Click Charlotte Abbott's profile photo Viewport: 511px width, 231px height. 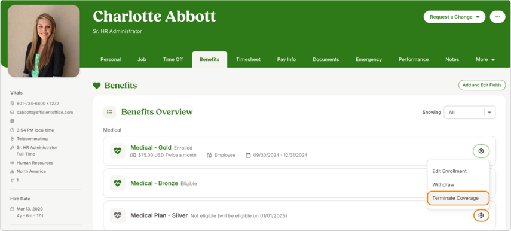coord(44,41)
